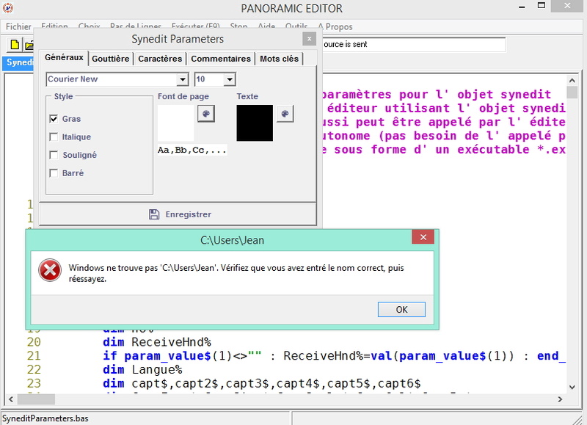
Task: Switch to the Commentaires tab
Action: [221, 59]
